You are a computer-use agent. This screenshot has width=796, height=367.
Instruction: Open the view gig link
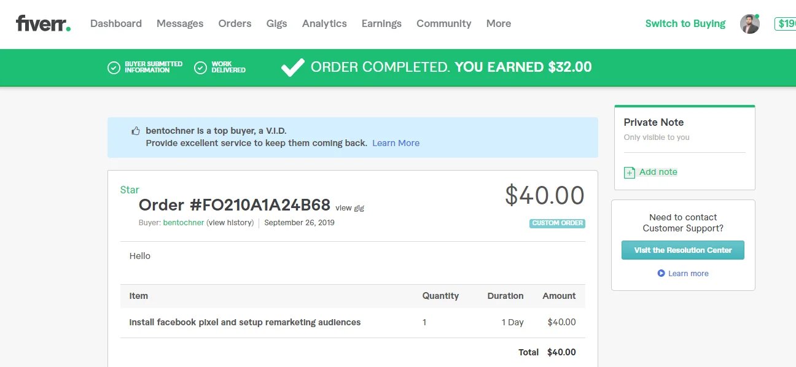349,208
